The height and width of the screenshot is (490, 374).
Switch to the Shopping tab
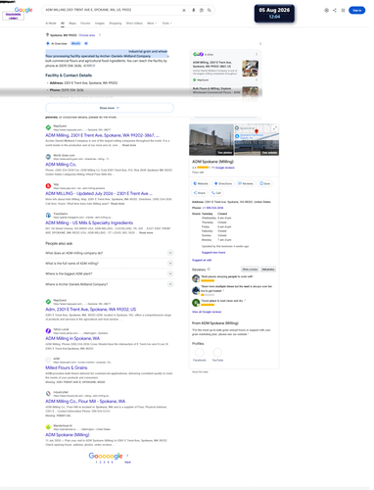115,24
